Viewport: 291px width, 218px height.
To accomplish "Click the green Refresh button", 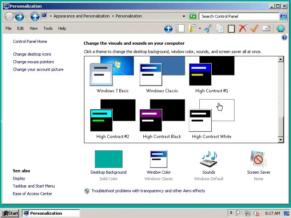I will point(193,16).
